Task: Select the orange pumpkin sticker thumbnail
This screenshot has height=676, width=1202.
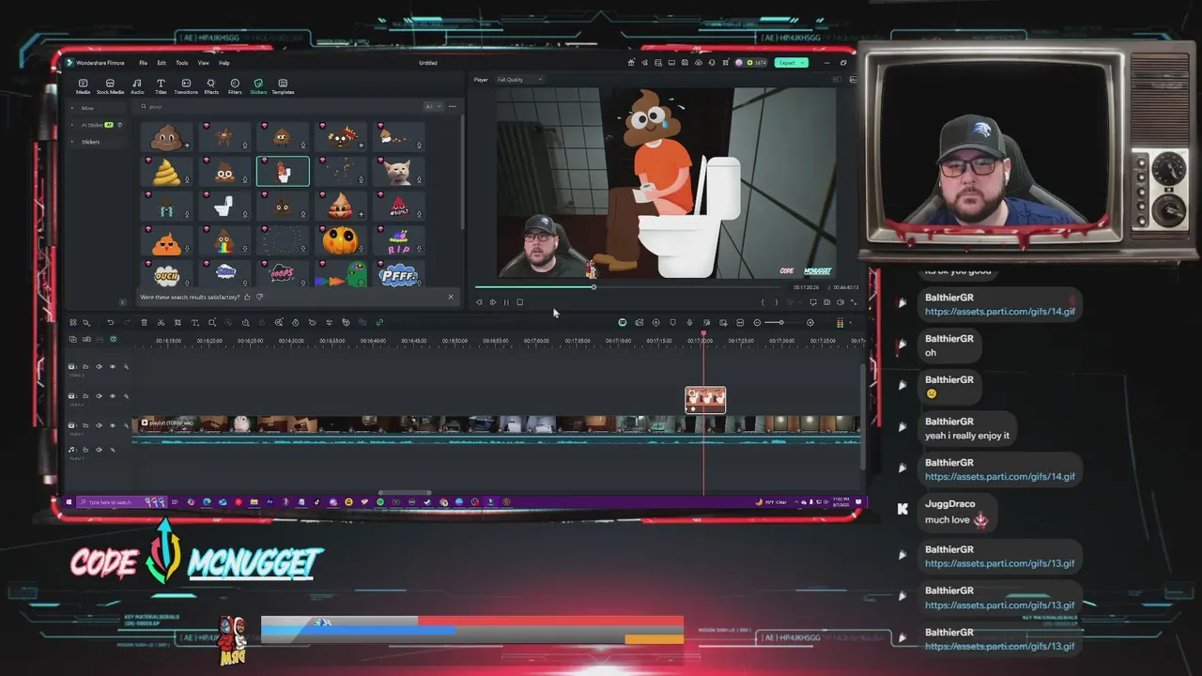Action: tap(340, 241)
